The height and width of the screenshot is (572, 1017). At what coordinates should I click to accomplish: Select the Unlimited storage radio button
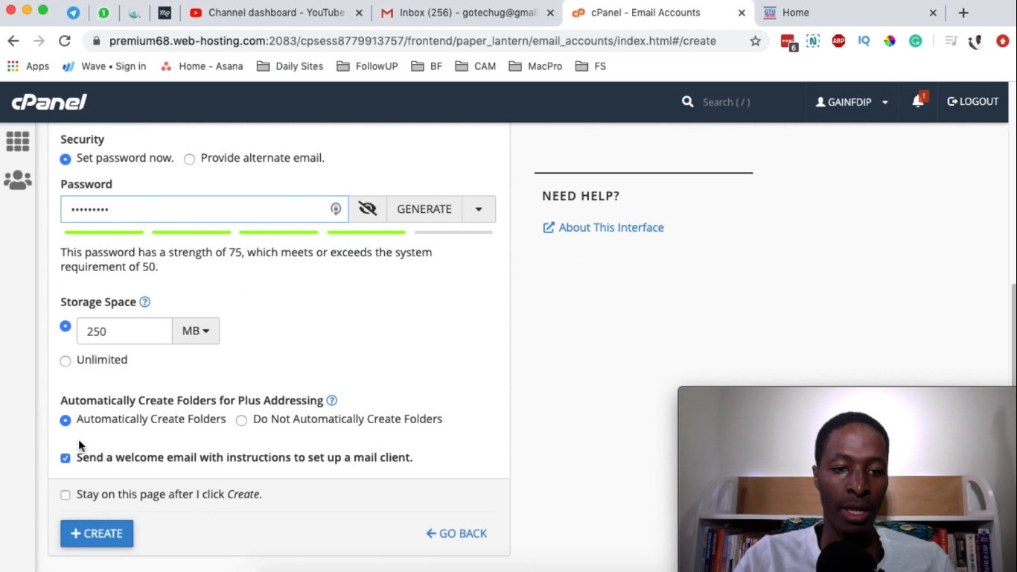point(66,360)
